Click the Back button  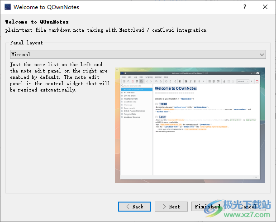pos(135,207)
